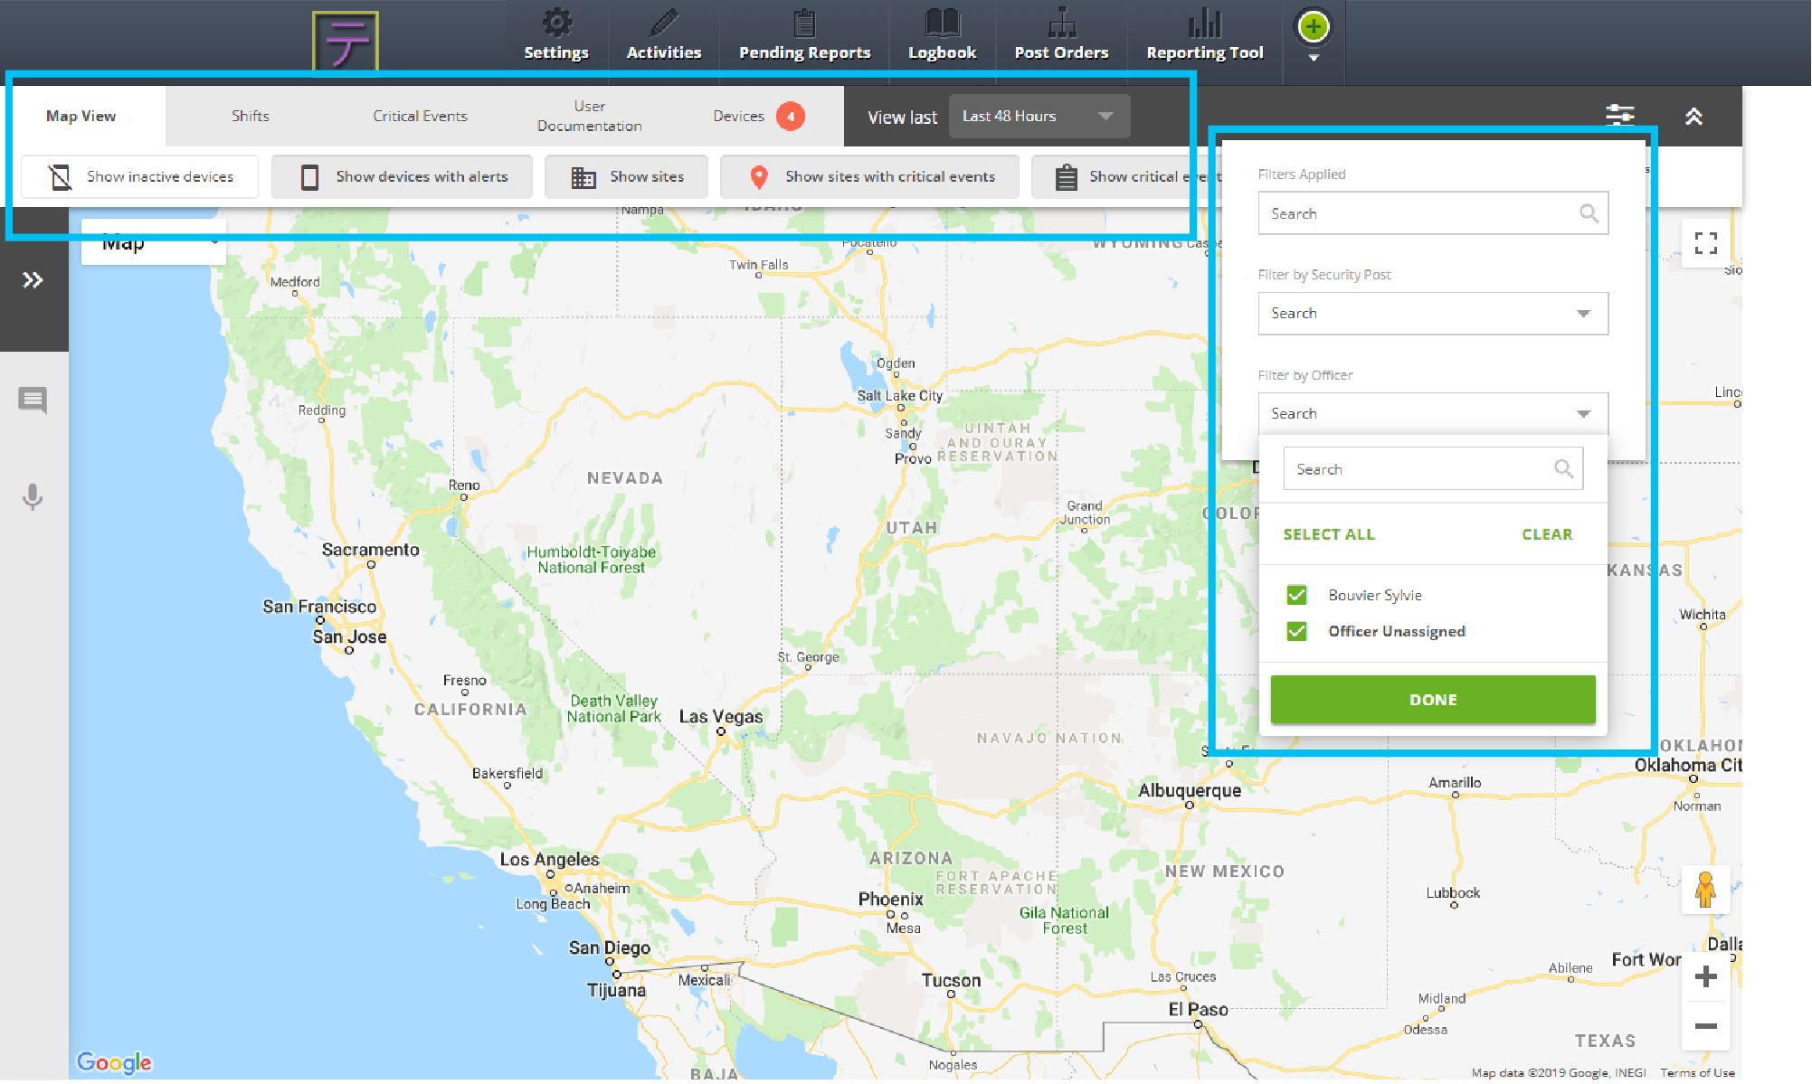Open Logbook book icon

[942, 22]
